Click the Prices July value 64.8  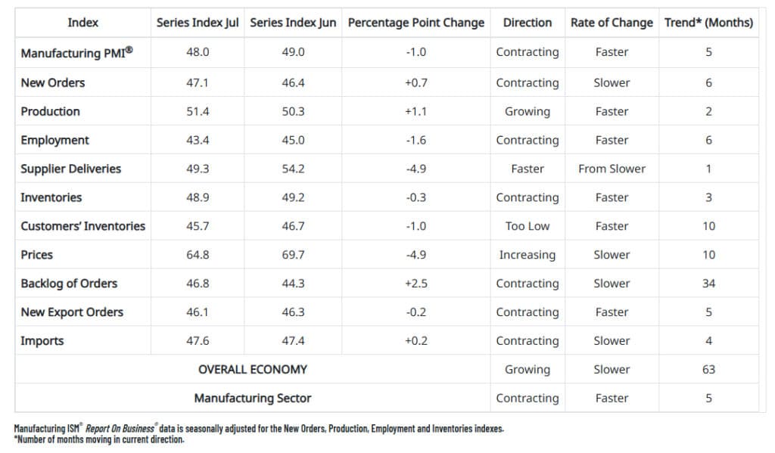click(x=198, y=255)
